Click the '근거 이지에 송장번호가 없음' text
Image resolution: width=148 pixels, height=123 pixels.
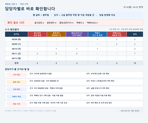tap(41, 73)
